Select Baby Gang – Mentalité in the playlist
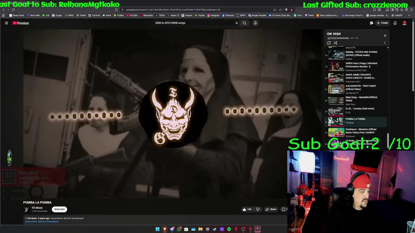 [x=356, y=100]
